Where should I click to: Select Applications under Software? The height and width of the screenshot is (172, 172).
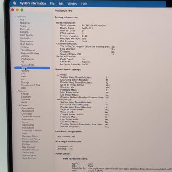28,111
